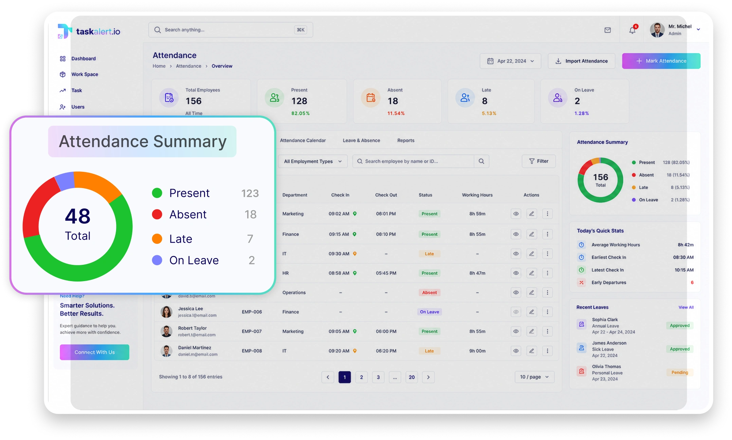Click Mr. Michel profile avatar
The width and height of the screenshot is (732, 440).
657,30
